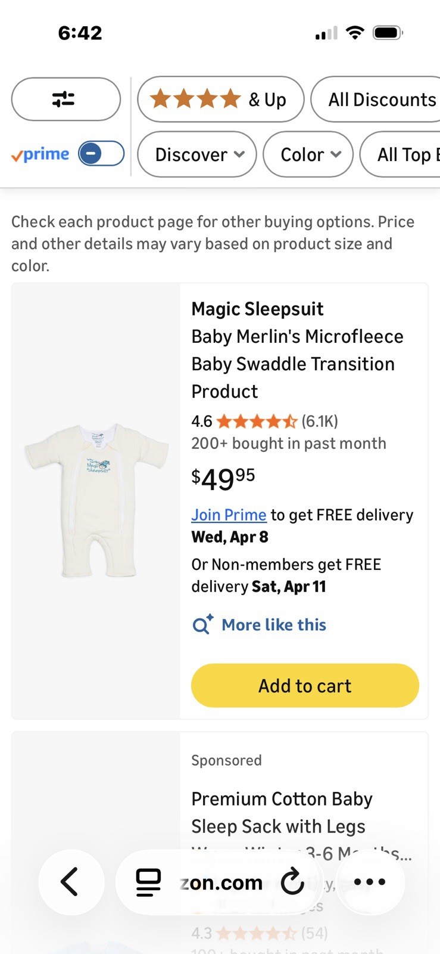Tap the star rating icons for Magic Sleepsuit

point(257,422)
